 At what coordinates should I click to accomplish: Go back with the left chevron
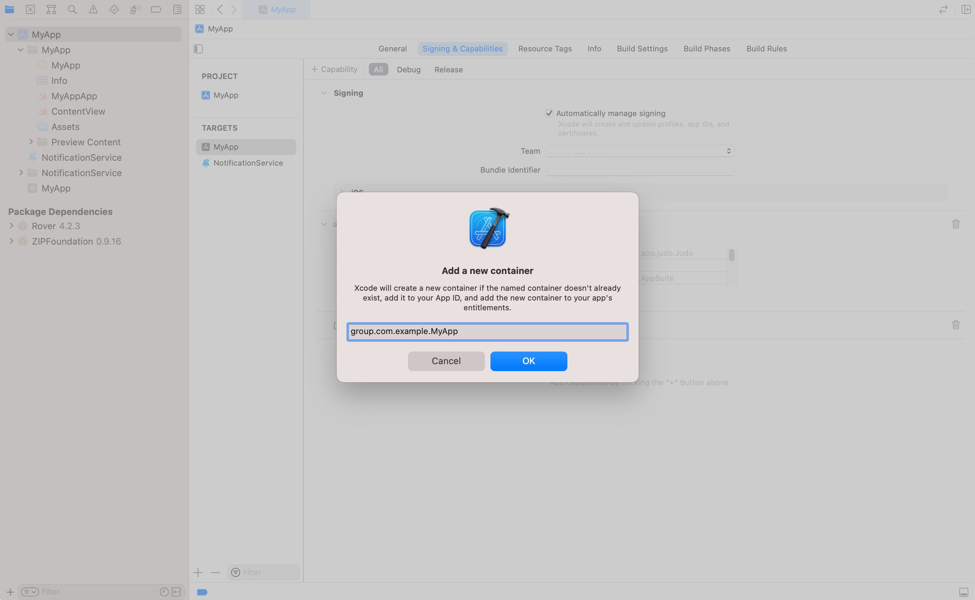[x=220, y=9]
